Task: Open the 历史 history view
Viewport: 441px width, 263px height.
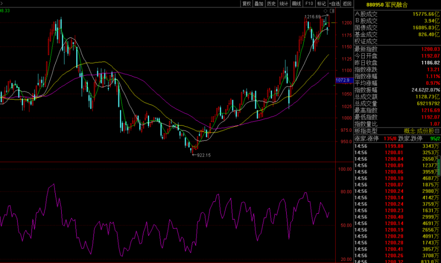Action: (271, 4)
